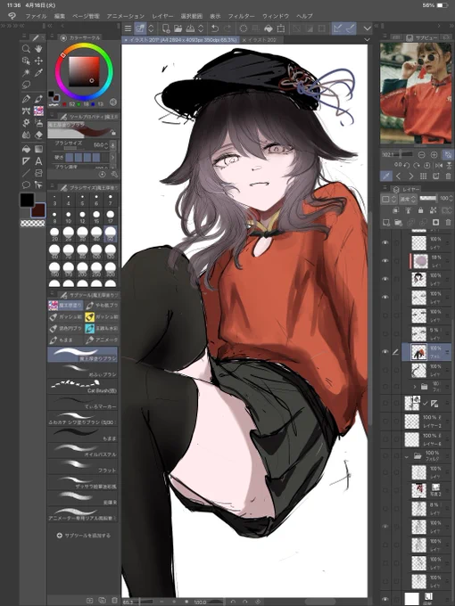Select the Figure ruler tool
Image resolution: width=455 pixels, height=606 pixels.
click(26, 161)
